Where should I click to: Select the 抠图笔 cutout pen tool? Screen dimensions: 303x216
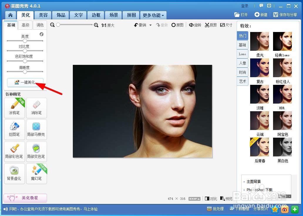[x=14, y=130]
